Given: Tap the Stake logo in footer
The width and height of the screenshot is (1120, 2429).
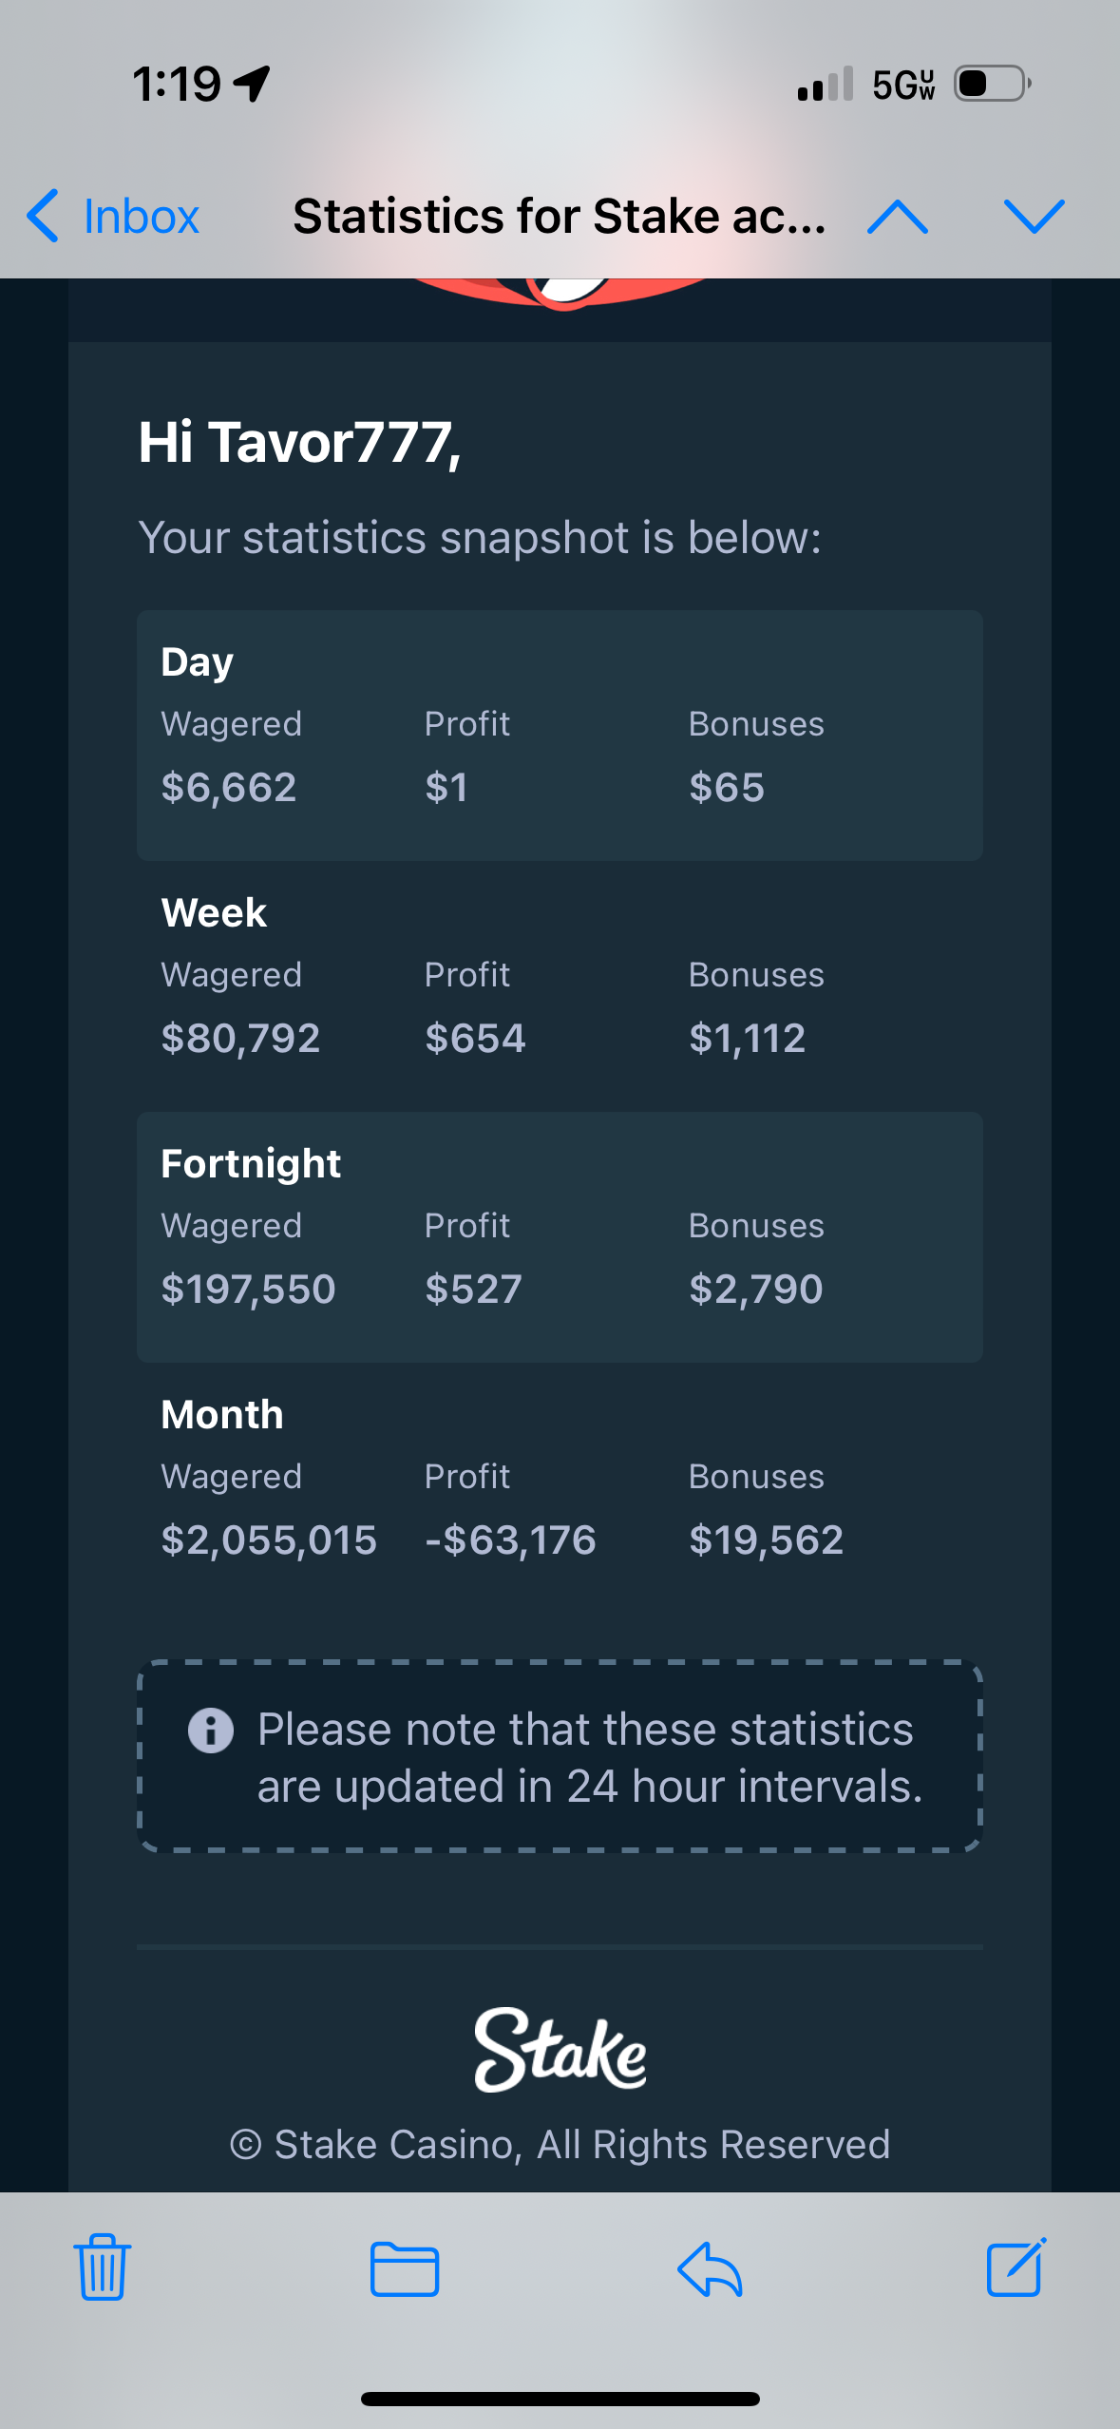Looking at the screenshot, I should click(x=560, y=2049).
